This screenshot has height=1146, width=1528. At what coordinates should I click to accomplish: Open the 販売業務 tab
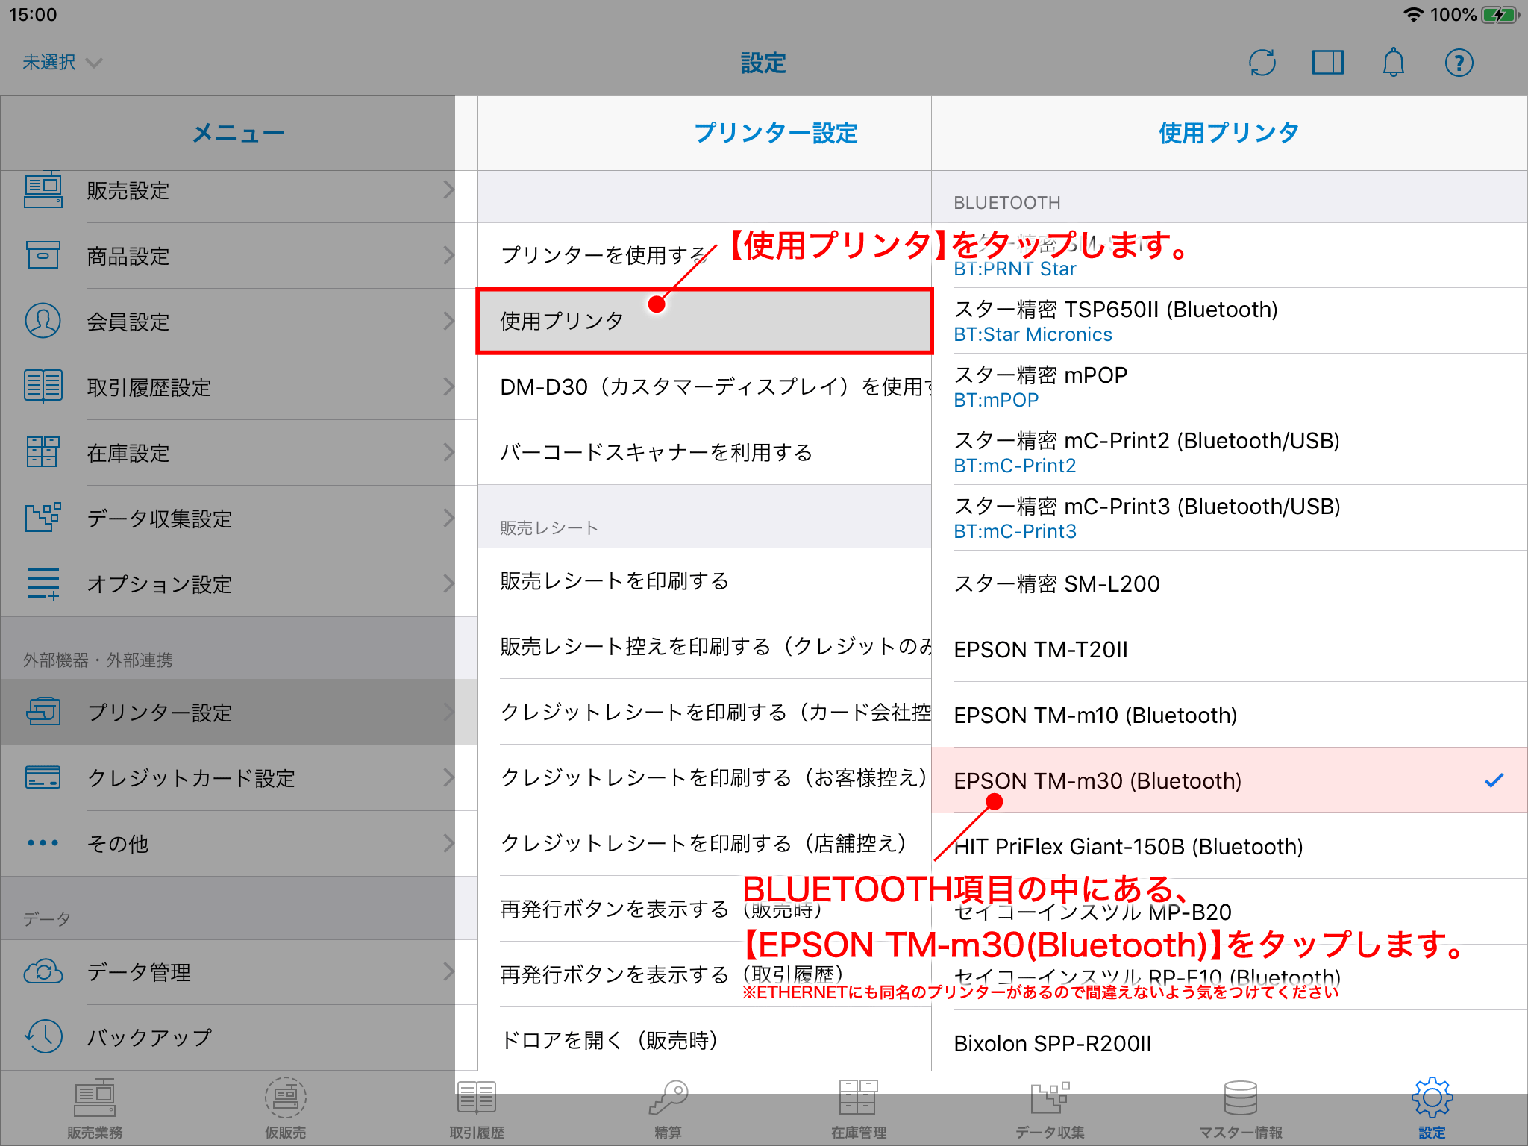click(95, 1109)
